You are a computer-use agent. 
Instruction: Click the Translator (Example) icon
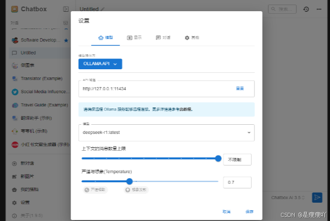[15, 78]
